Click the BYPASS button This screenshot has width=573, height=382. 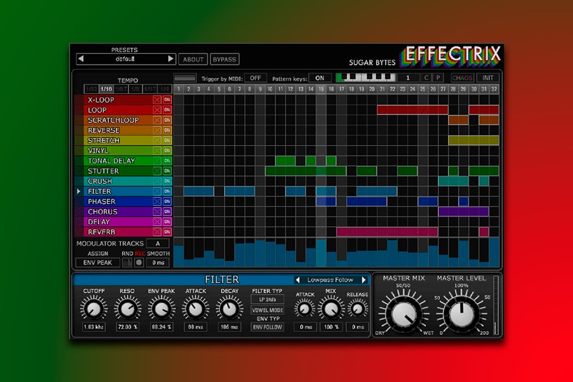tap(224, 59)
